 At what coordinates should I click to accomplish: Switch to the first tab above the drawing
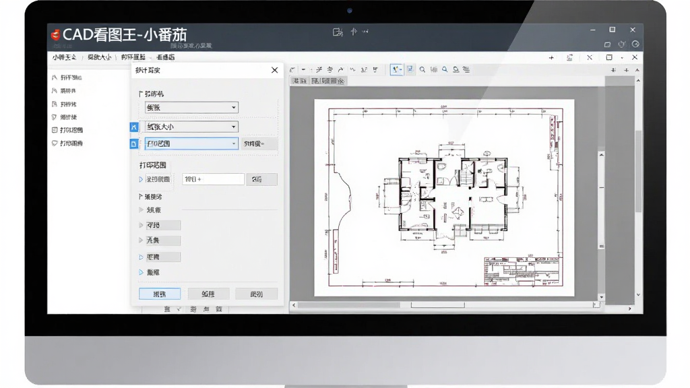click(299, 81)
